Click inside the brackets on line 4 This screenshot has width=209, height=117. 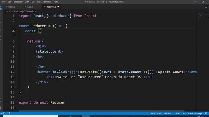[40, 31]
